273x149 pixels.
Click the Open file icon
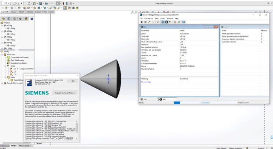pyautogui.click(x=35, y=3)
